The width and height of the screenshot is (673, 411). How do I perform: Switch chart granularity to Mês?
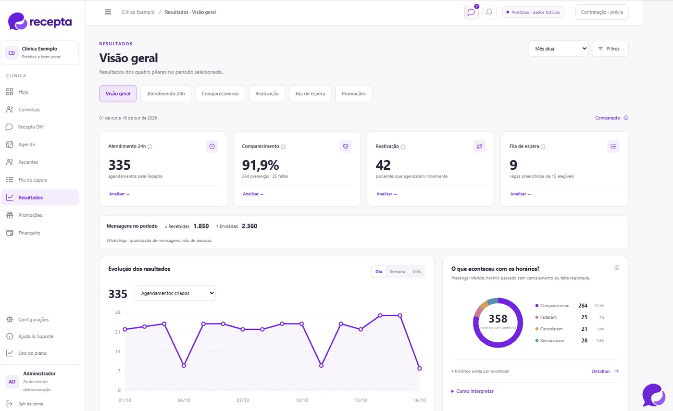click(x=416, y=272)
